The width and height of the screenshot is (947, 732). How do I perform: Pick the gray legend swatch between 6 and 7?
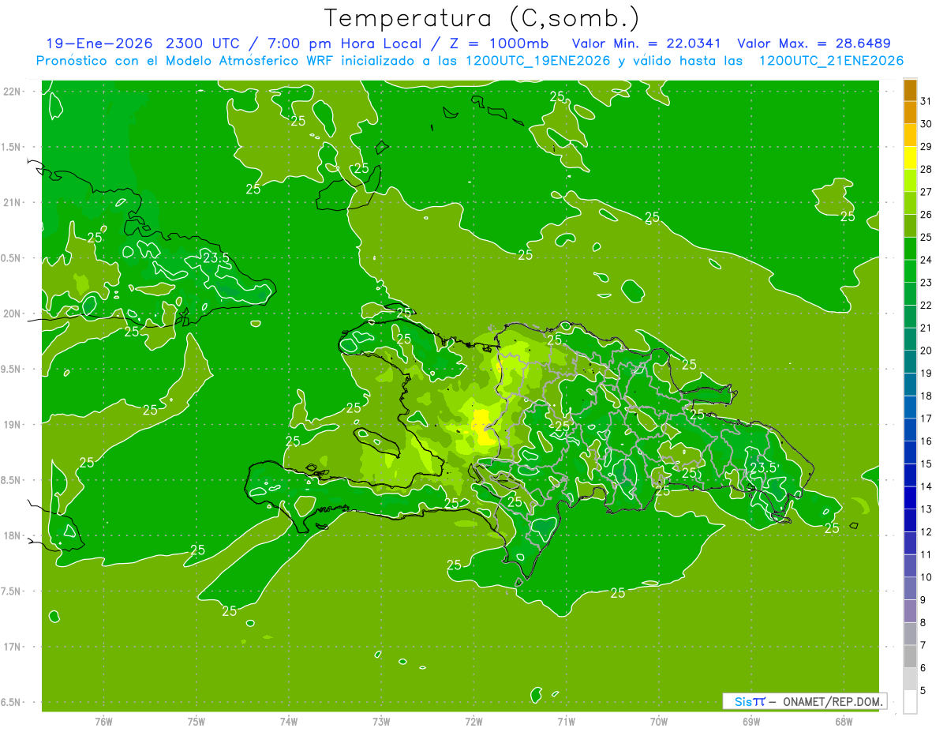tap(910, 657)
